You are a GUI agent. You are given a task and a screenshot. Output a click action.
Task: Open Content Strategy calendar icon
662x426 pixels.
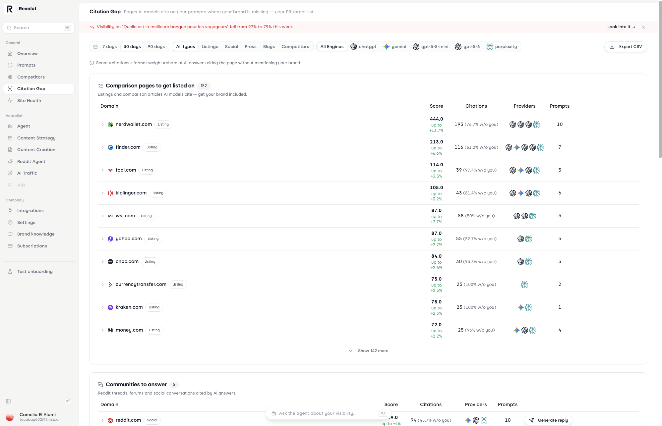tap(10, 138)
